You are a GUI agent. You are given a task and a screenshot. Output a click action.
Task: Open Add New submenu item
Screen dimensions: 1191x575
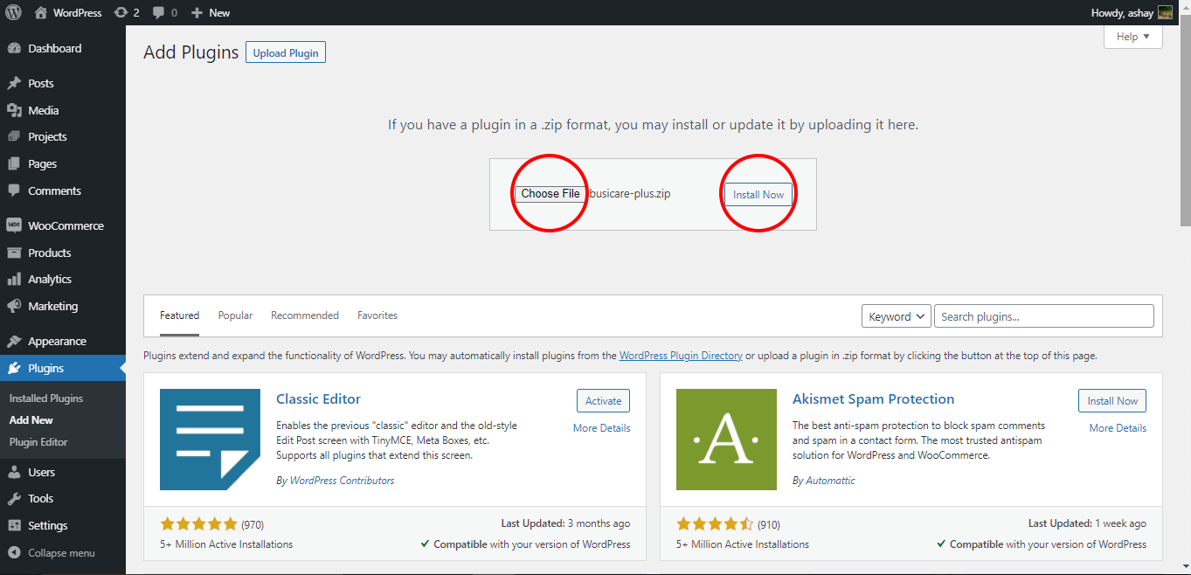tap(31, 420)
